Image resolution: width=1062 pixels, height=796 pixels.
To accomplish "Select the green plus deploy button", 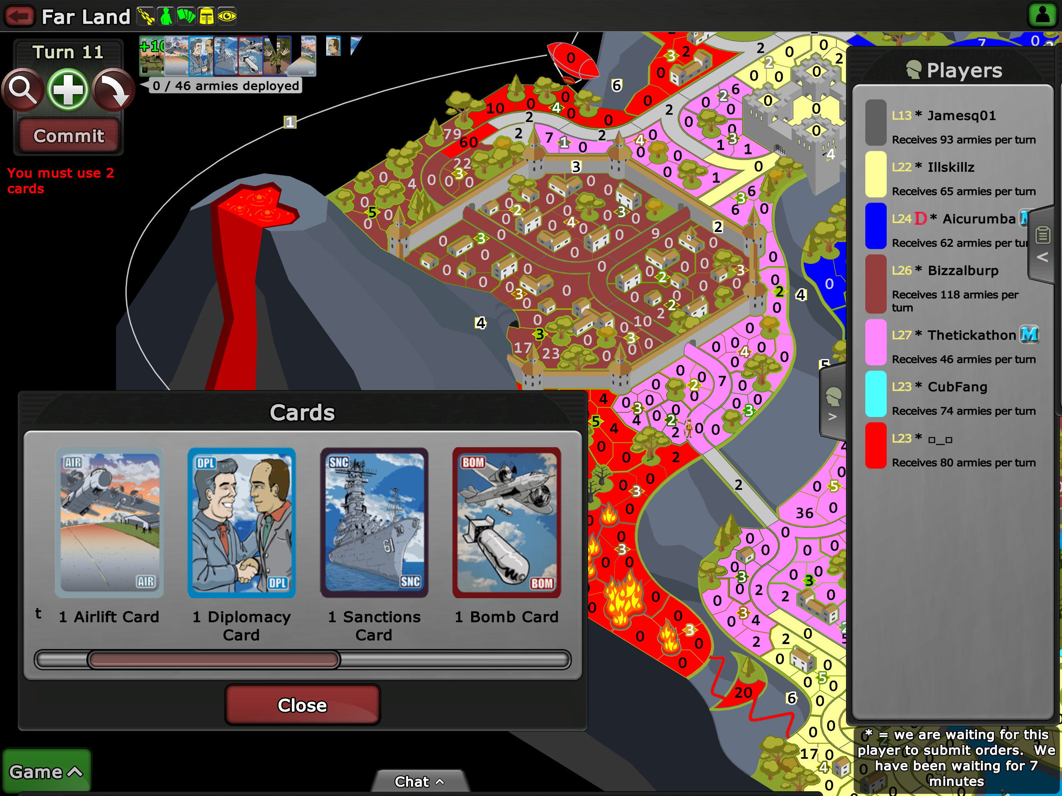I will point(68,90).
